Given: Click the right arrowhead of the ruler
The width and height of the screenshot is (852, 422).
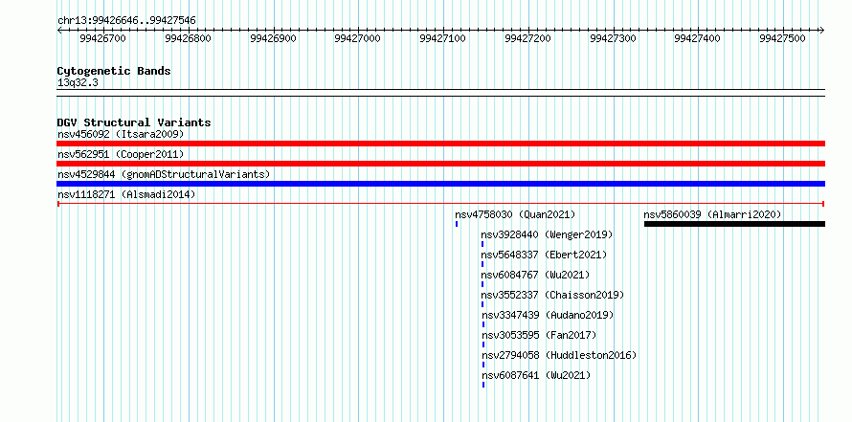Looking at the screenshot, I should tap(822, 31).
